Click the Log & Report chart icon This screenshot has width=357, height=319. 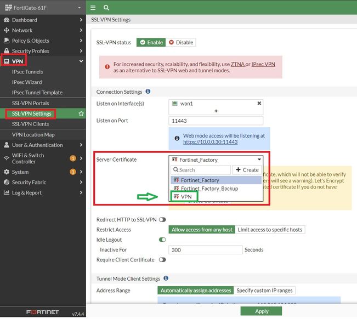(7, 192)
